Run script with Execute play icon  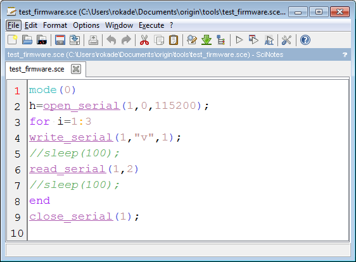[x=239, y=40]
